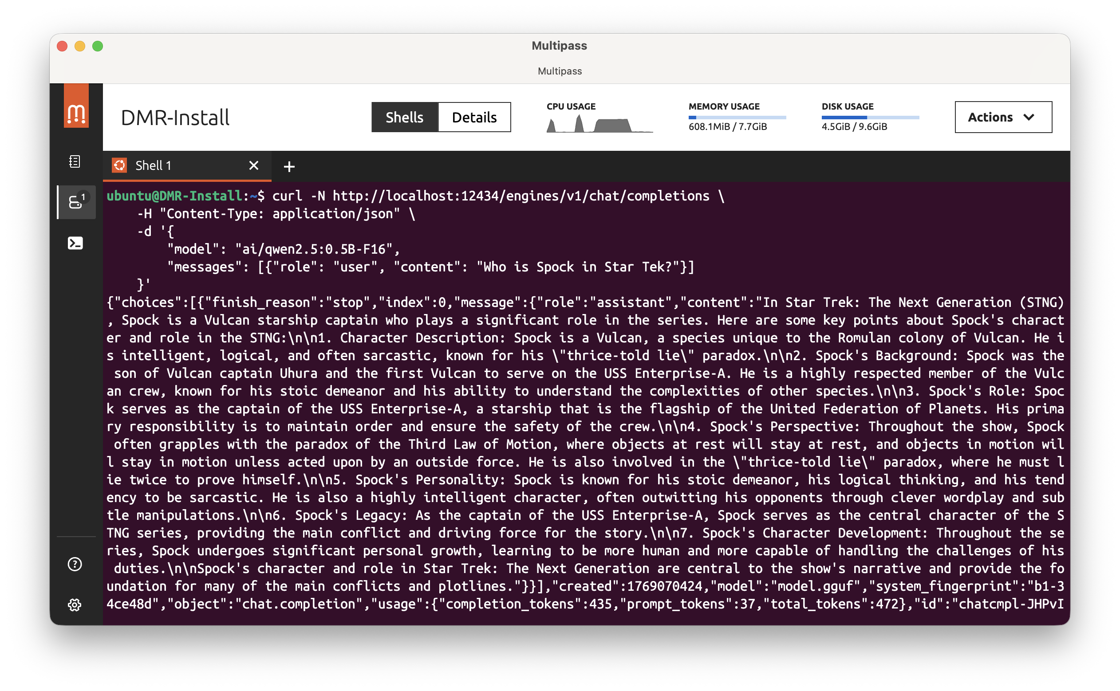Open the catalogue sidebar icon
Screen dimensions: 1120x691
[x=75, y=161]
